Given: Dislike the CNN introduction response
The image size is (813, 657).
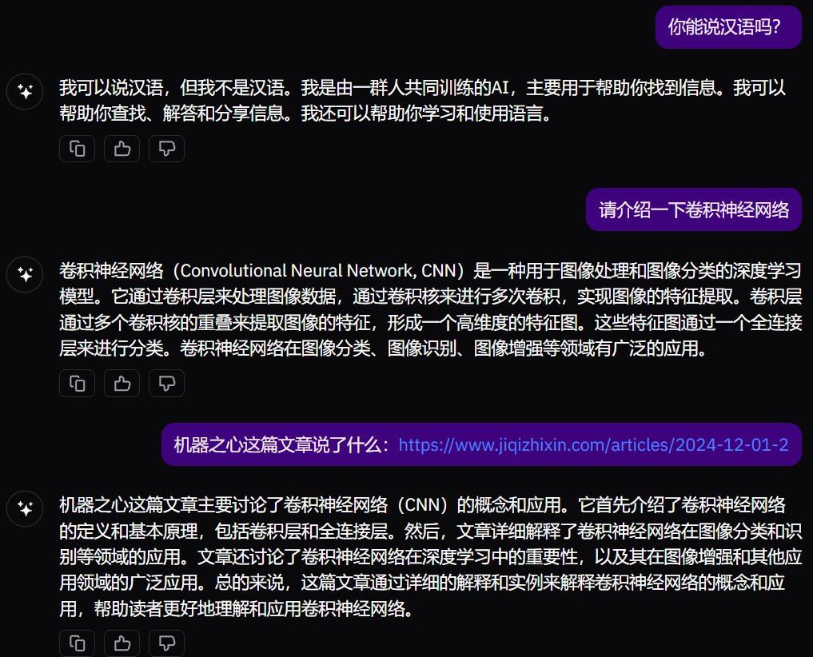Looking at the screenshot, I should click(x=166, y=383).
